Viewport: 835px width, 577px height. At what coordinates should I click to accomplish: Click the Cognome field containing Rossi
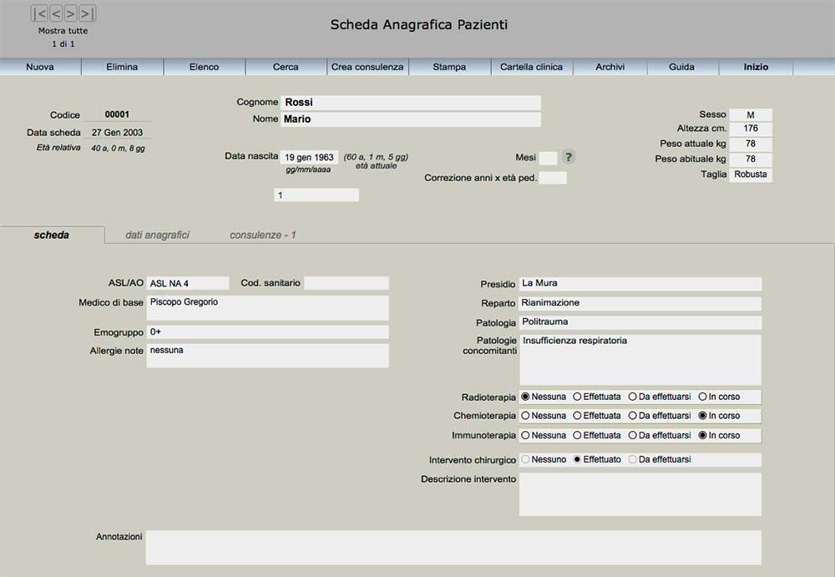(411, 103)
